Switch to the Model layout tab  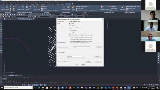point(11,75)
